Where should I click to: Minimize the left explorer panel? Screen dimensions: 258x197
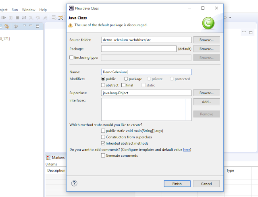pos(31,25)
